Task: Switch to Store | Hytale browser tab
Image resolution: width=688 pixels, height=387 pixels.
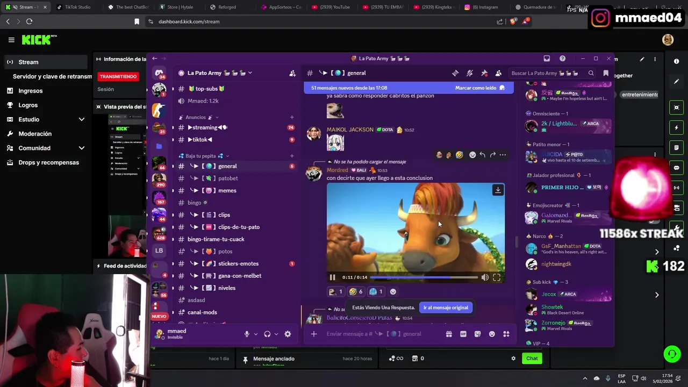Action: click(177, 7)
